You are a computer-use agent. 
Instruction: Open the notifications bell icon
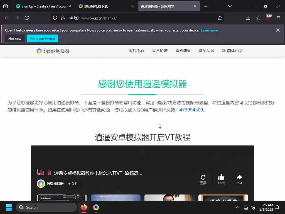[277, 207]
